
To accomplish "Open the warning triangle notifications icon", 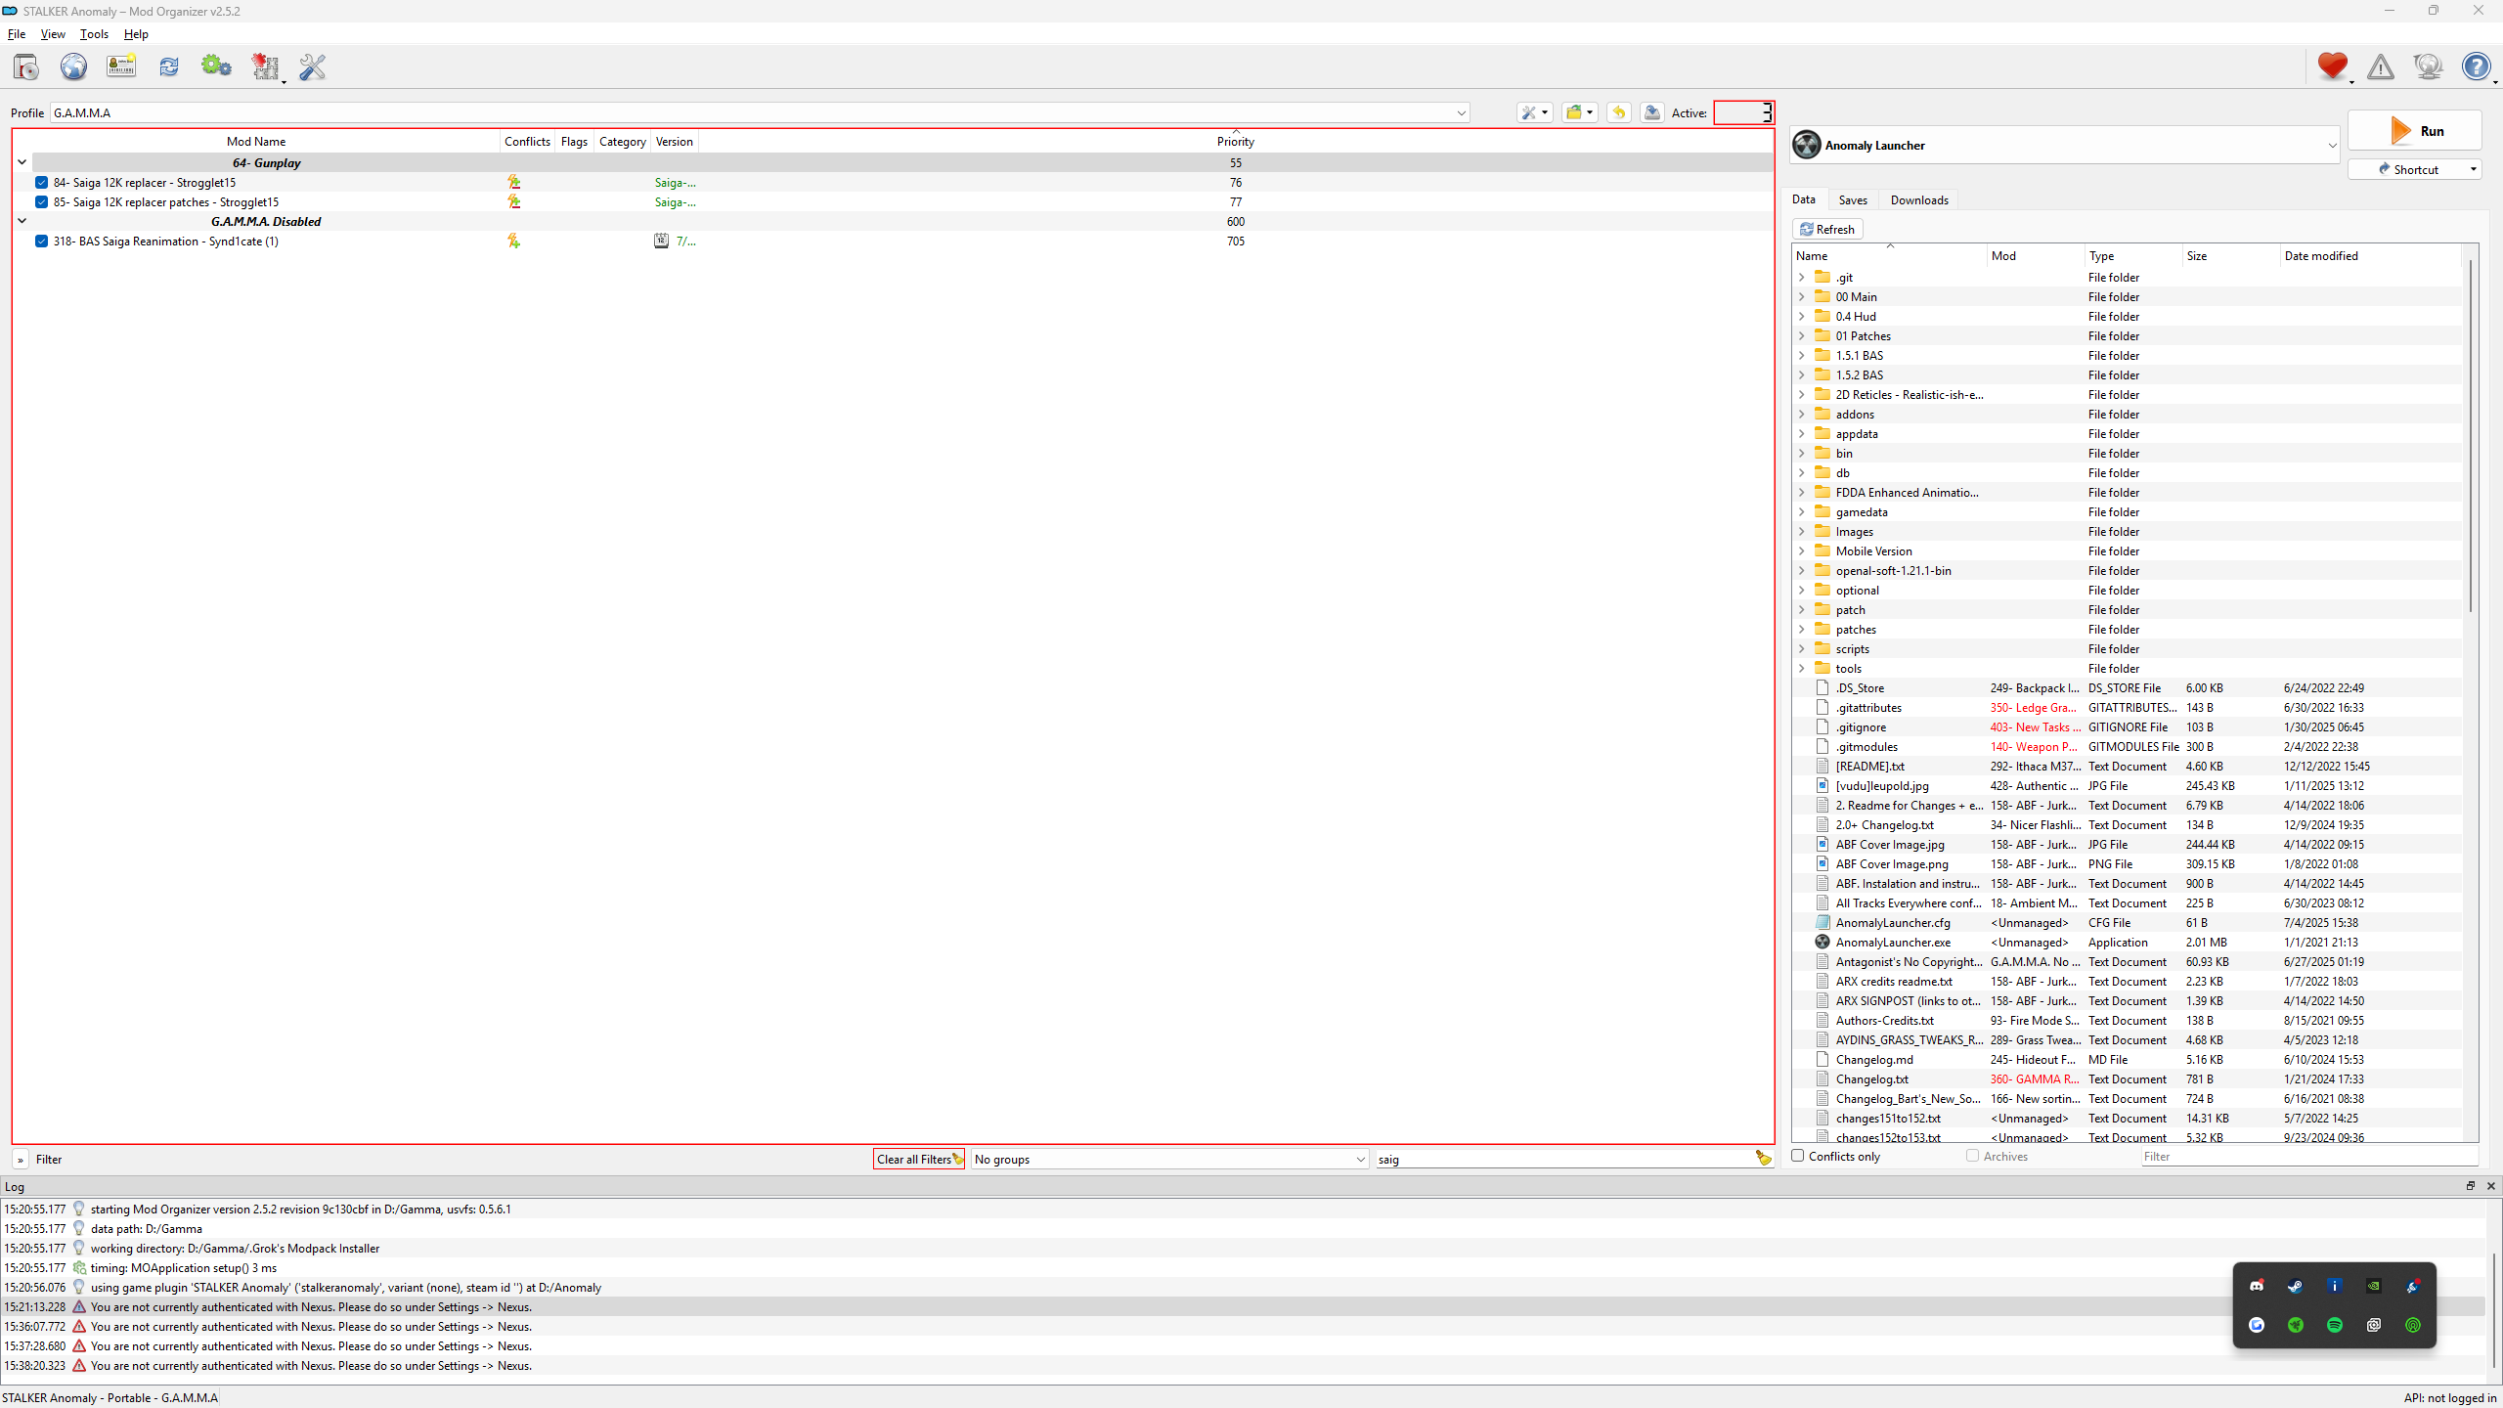I will point(2381,66).
